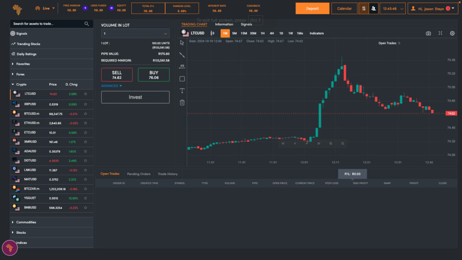
Task: Select the measure tool in the chart toolbar
Action: point(182,66)
